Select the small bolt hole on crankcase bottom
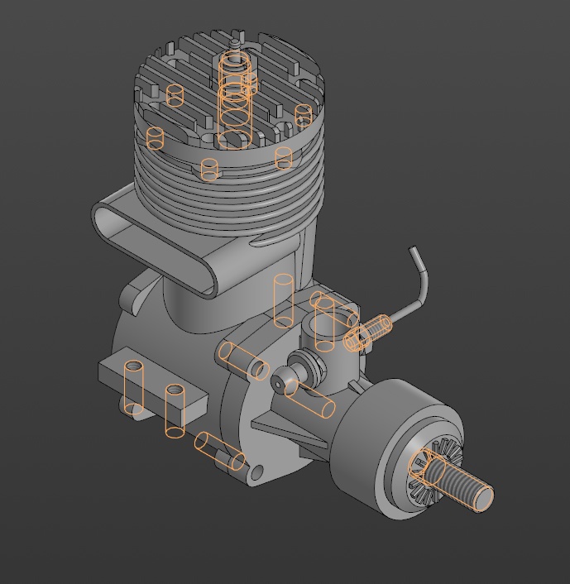The image size is (570, 584). tap(256, 472)
